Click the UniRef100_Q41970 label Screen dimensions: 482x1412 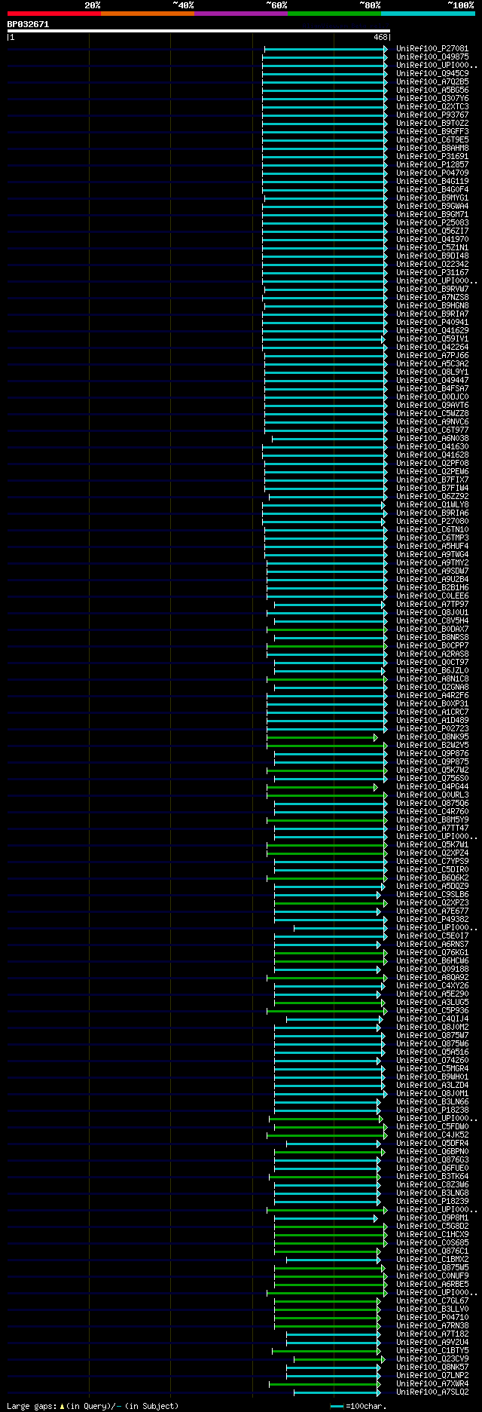(x=432, y=240)
